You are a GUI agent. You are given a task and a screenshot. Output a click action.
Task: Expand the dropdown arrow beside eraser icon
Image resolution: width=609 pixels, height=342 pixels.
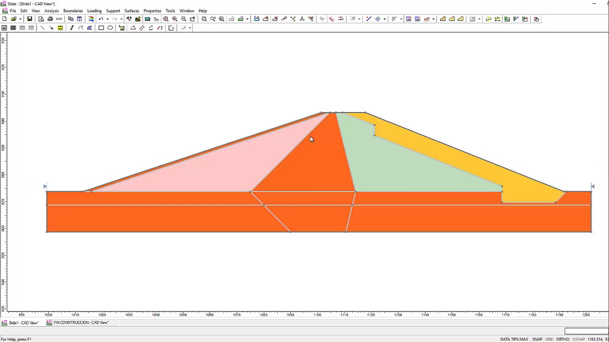pyautogui.click(x=190, y=28)
